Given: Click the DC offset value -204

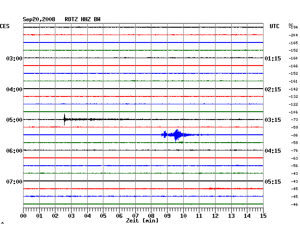Looking at the screenshot, I should tap(293, 35).
